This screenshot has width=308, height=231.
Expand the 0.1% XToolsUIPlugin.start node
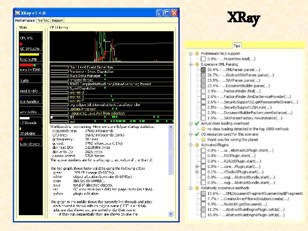[x=197, y=172]
